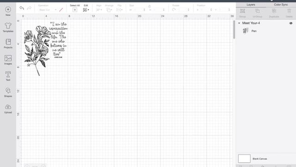Click the Size width input field
Viewport: 296px width, 167px height.
(x=137, y=10)
